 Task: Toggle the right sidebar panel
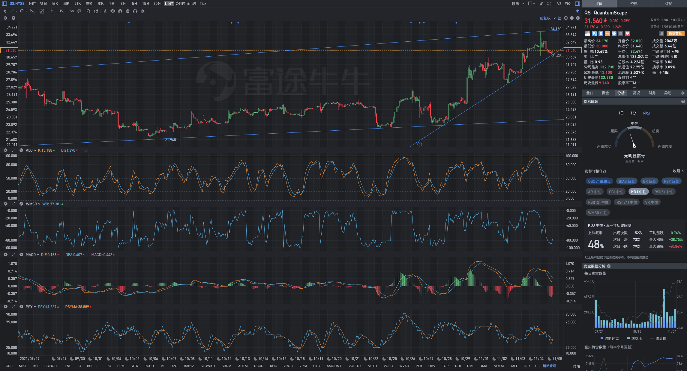coord(577,4)
